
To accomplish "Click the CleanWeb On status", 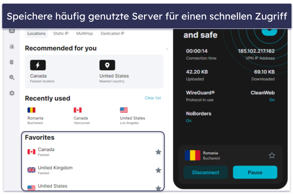I will click(272, 100).
